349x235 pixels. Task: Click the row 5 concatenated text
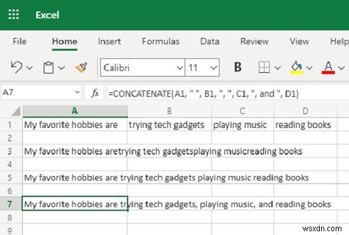(x=166, y=178)
